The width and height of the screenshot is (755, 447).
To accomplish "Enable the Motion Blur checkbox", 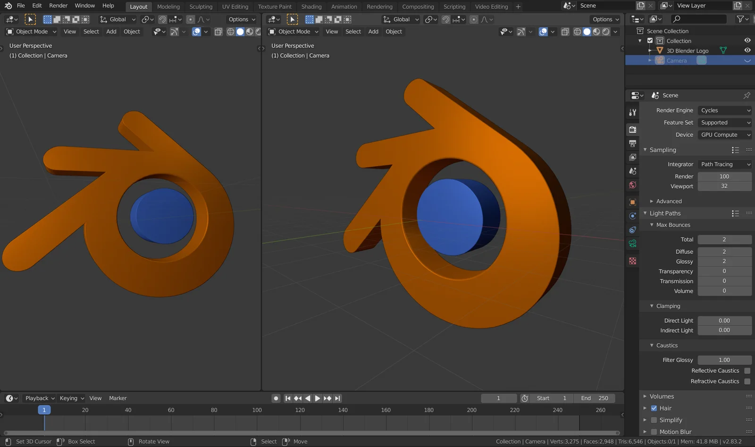I will 654,431.
